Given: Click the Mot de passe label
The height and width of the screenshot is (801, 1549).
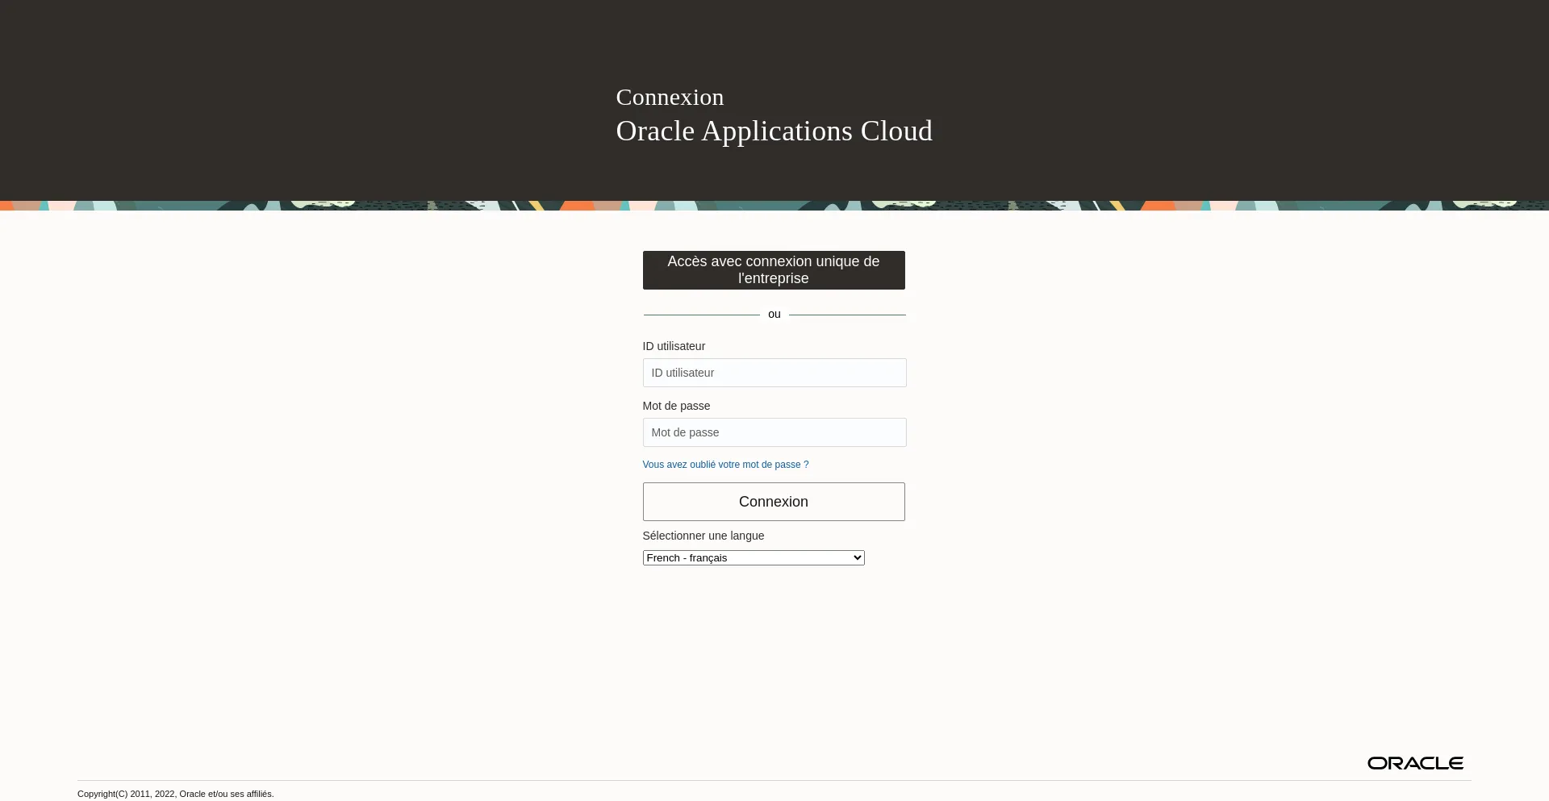Looking at the screenshot, I should [x=676, y=406].
